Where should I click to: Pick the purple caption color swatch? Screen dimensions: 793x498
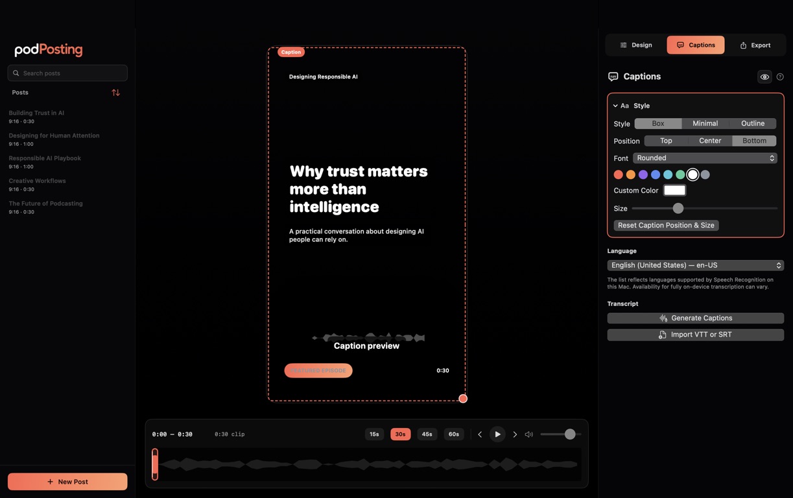pyautogui.click(x=643, y=174)
